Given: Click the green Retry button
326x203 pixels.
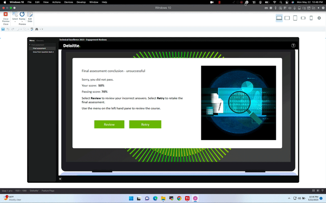Looking at the screenshot, I should pos(145,125).
